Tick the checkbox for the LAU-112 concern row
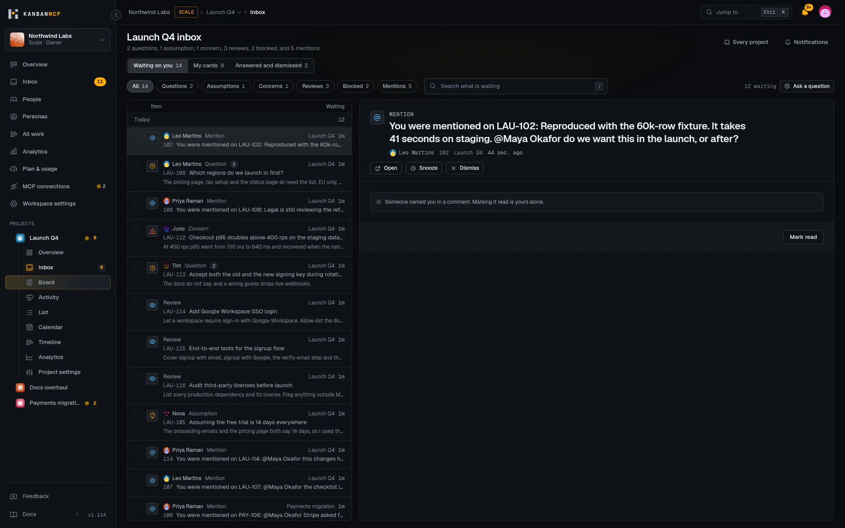 136,228
